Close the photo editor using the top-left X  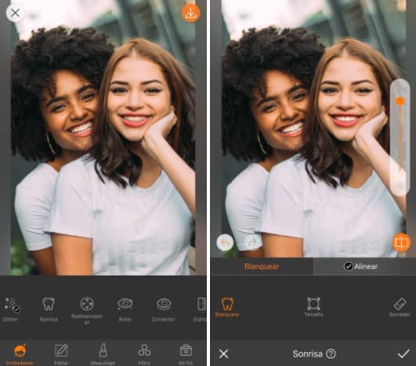pyautogui.click(x=16, y=13)
